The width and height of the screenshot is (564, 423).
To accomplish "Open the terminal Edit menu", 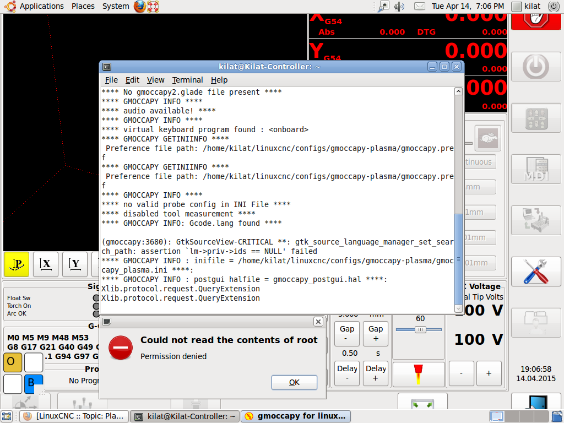I will tap(132, 80).
